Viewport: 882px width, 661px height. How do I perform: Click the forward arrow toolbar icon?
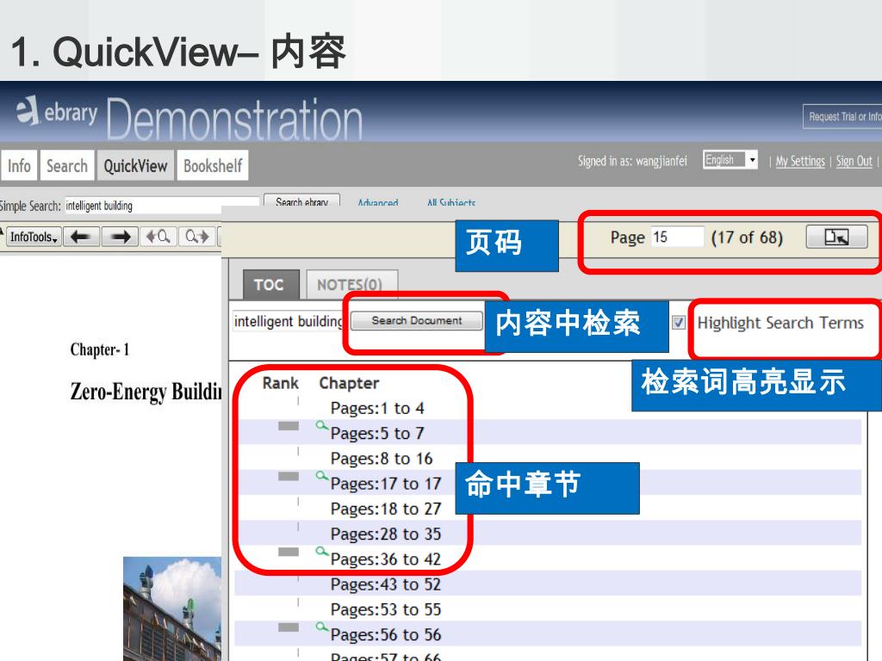coord(120,237)
